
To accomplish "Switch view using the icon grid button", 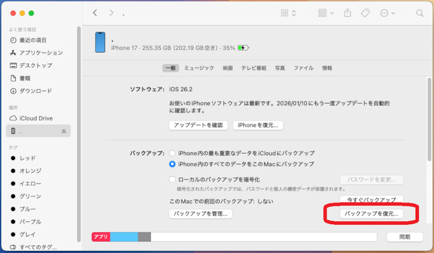I will (288, 12).
